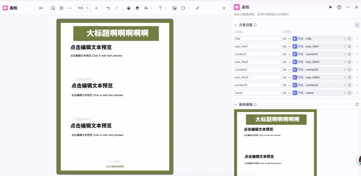Image resolution: width=361 pixels, height=176 pixels.
Task: Zoom out with the minus icon
Action: click(70, 8)
